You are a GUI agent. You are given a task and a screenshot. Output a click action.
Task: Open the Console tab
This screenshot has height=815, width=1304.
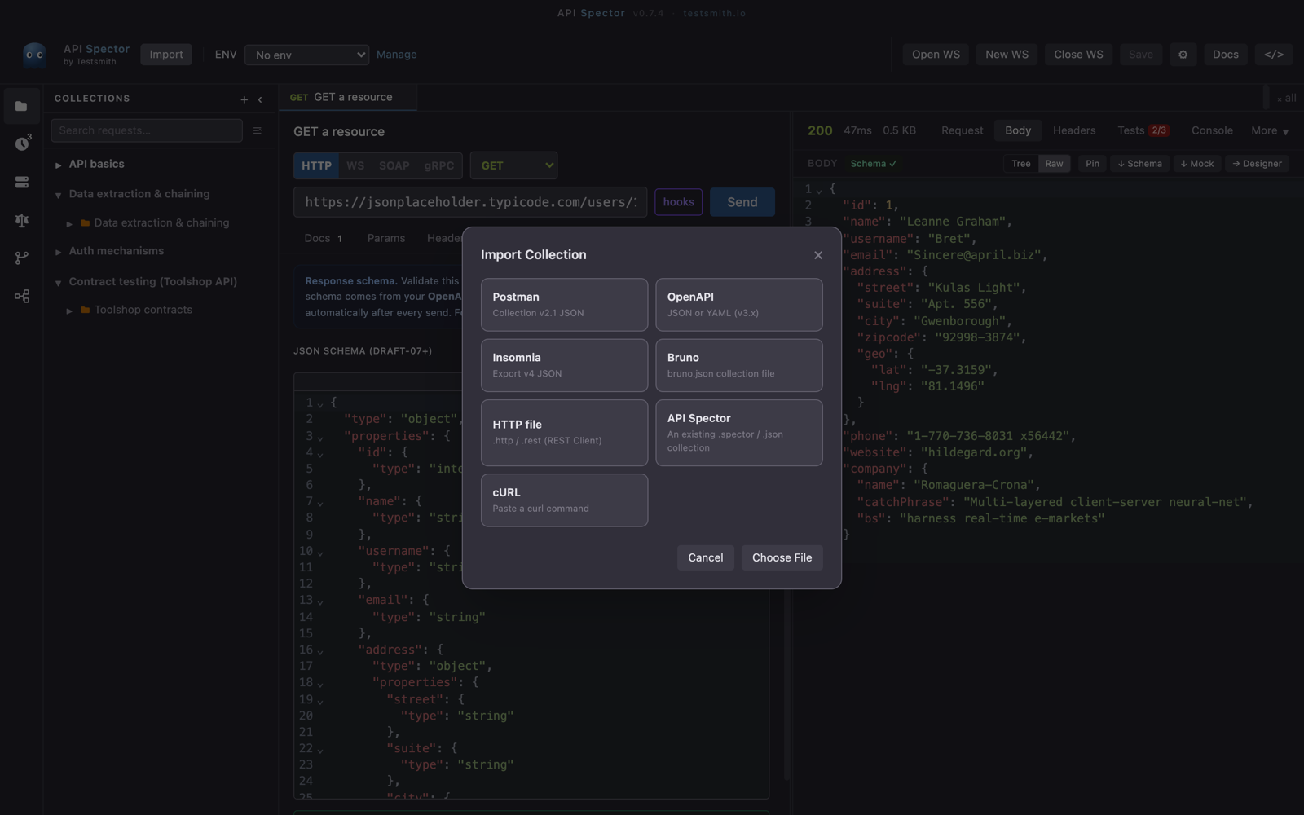tap(1212, 130)
